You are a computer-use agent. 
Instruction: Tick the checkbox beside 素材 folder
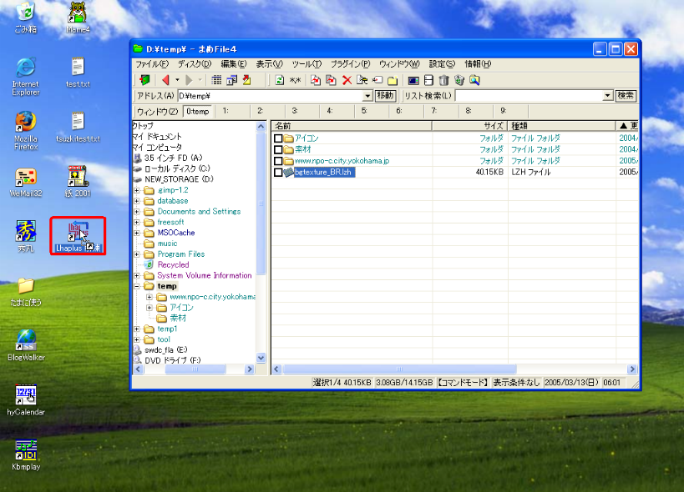pyautogui.click(x=278, y=149)
